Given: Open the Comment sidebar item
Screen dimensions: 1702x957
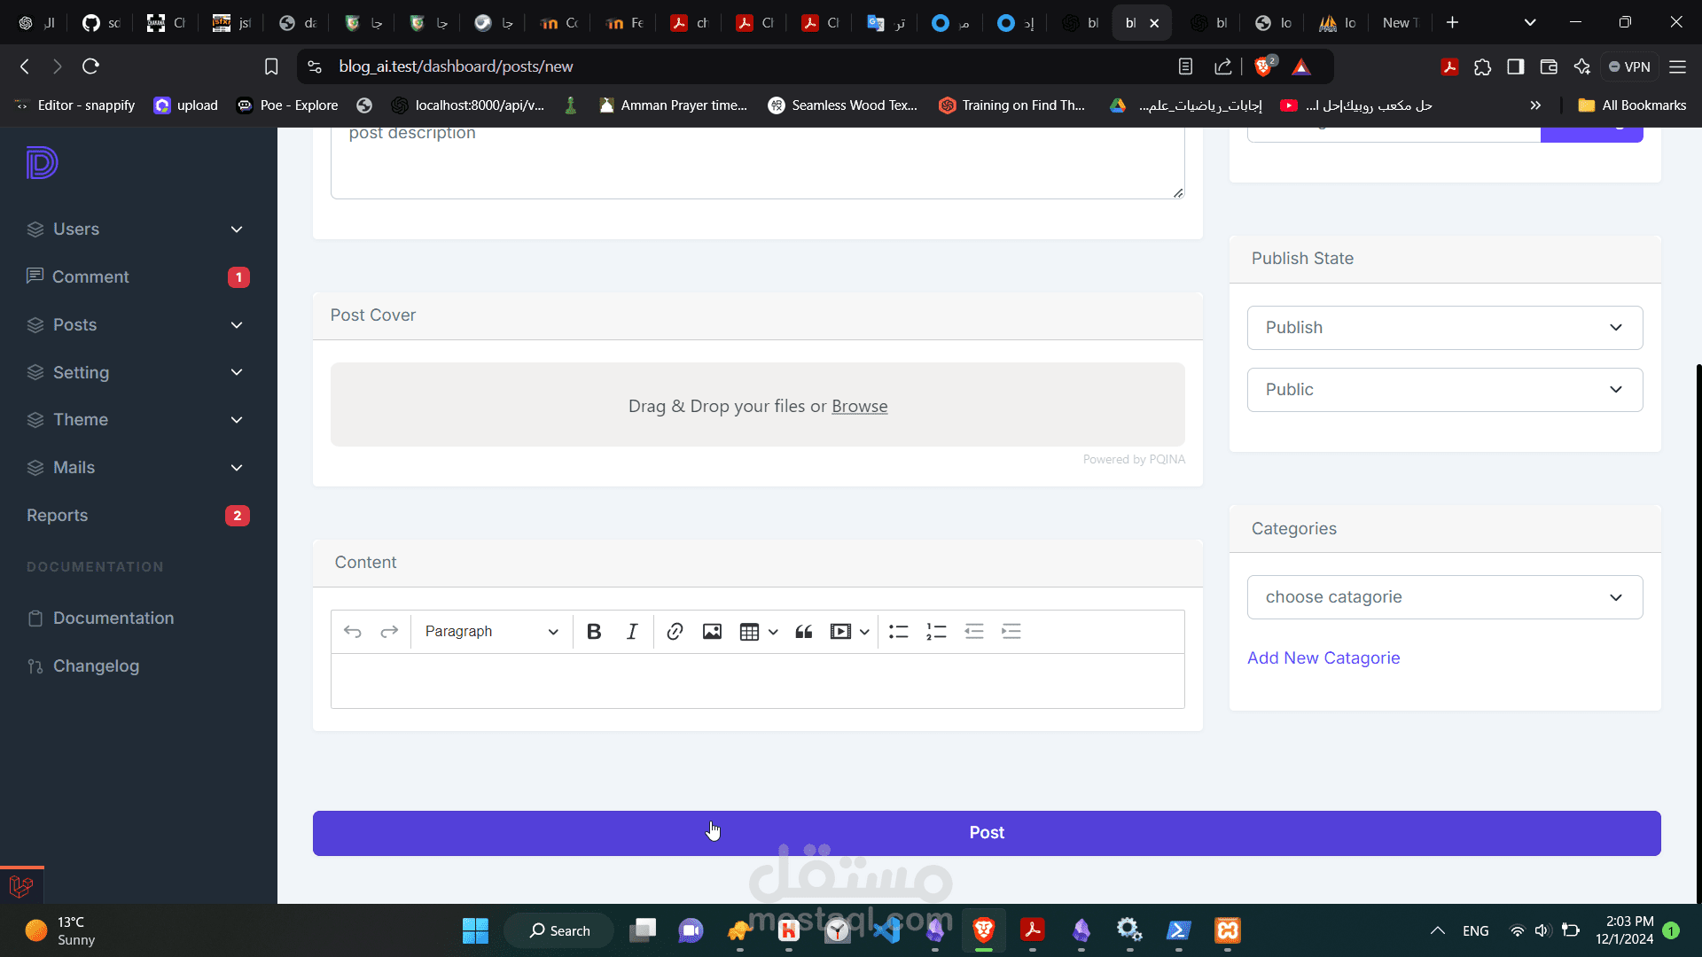Looking at the screenshot, I should (90, 277).
